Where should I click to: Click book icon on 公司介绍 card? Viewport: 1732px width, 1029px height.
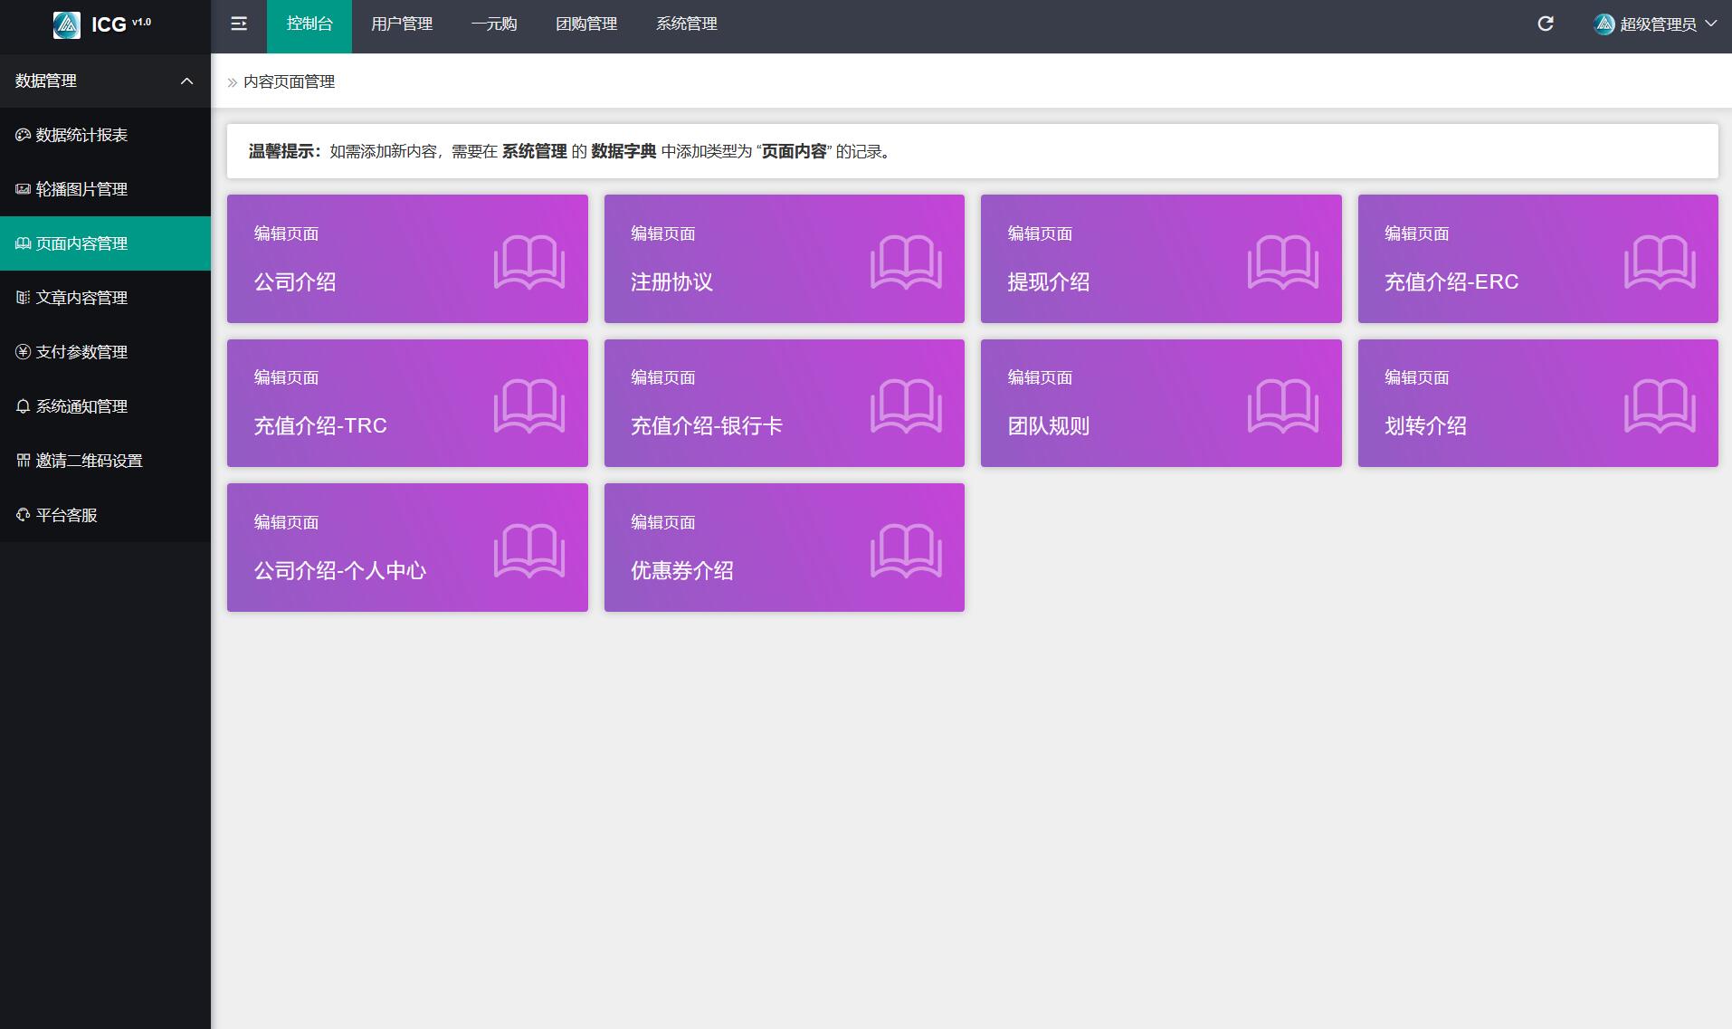click(x=529, y=262)
